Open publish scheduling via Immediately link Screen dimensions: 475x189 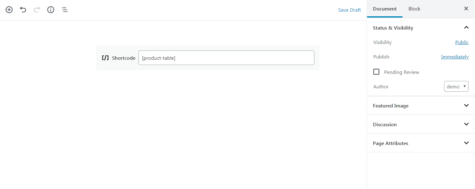[455, 57]
